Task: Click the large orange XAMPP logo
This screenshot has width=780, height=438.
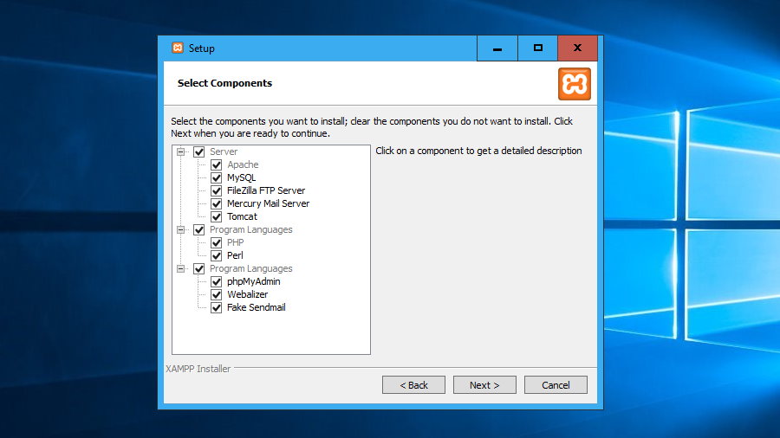Action: pos(574,84)
